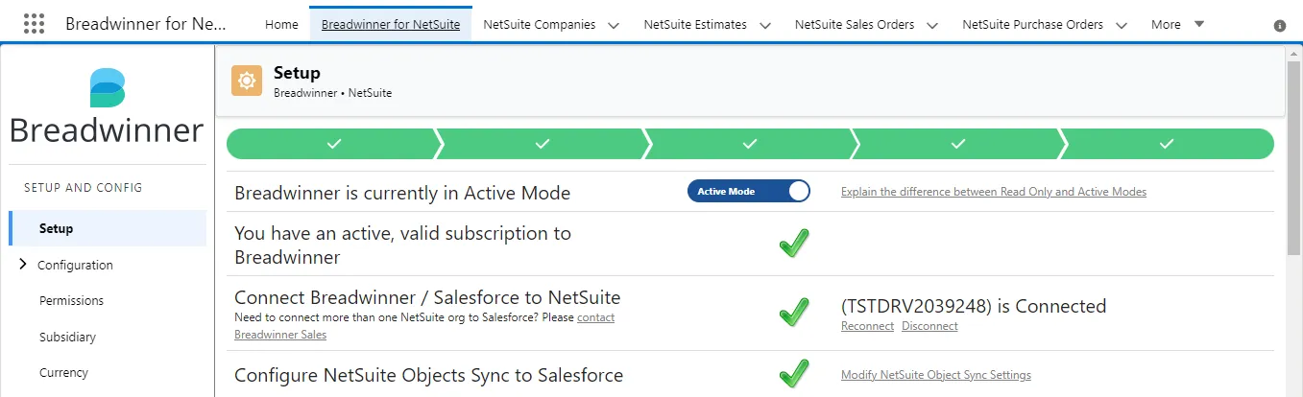This screenshot has width=1303, height=397.
Task: Click green checkmark beside valid subscription row
Action: [x=793, y=244]
